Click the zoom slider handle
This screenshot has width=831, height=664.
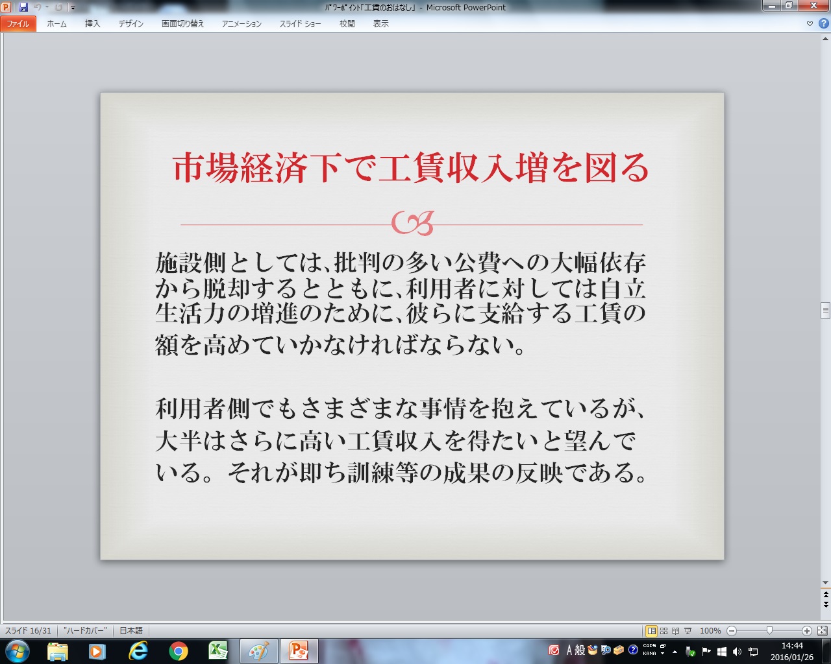(769, 630)
